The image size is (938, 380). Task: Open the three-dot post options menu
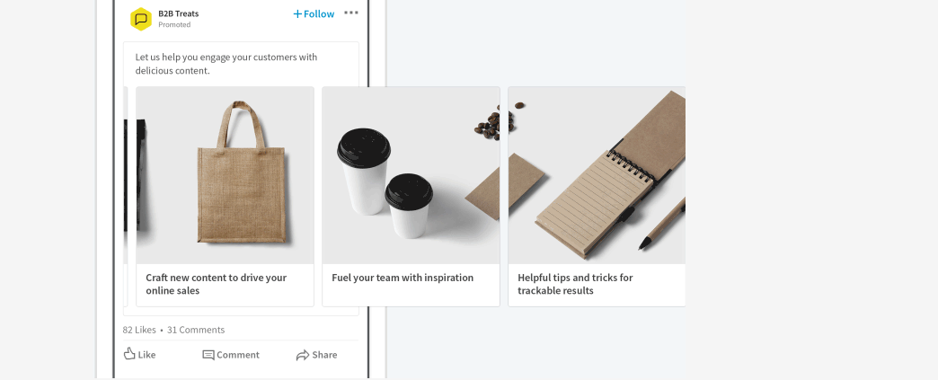[351, 13]
